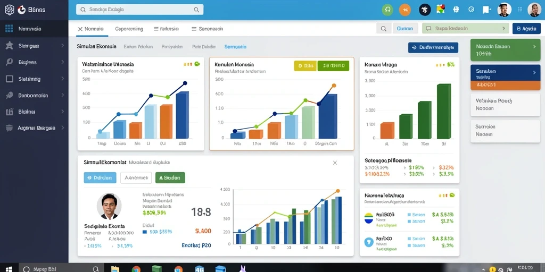Toggle the green chart option beside Bila

[x=333, y=65]
